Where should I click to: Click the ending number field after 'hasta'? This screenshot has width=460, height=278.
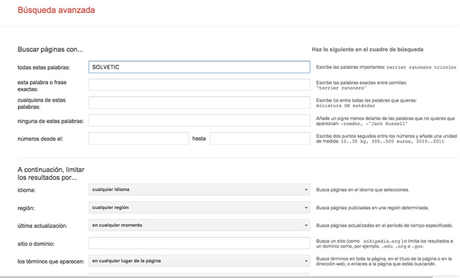260,138
